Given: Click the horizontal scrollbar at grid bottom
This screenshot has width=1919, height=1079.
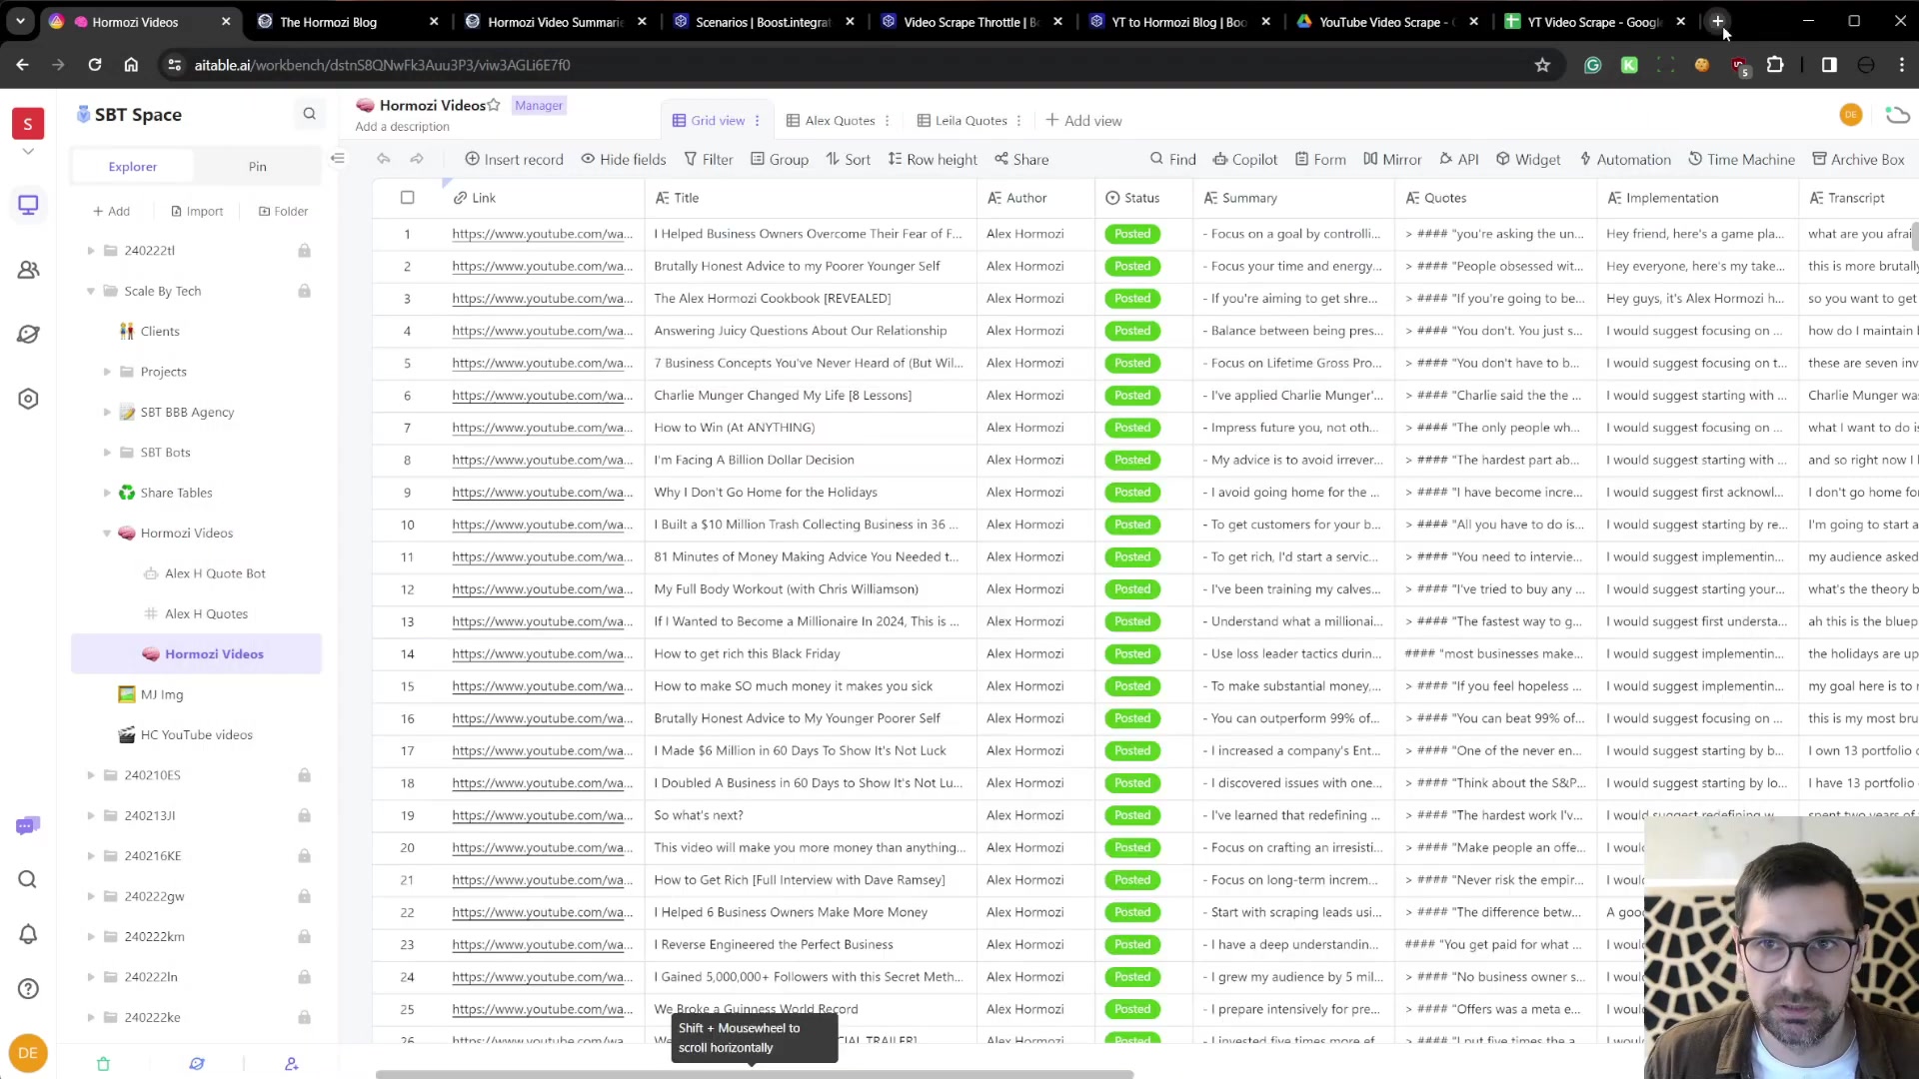Looking at the screenshot, I should point(755,1075).
